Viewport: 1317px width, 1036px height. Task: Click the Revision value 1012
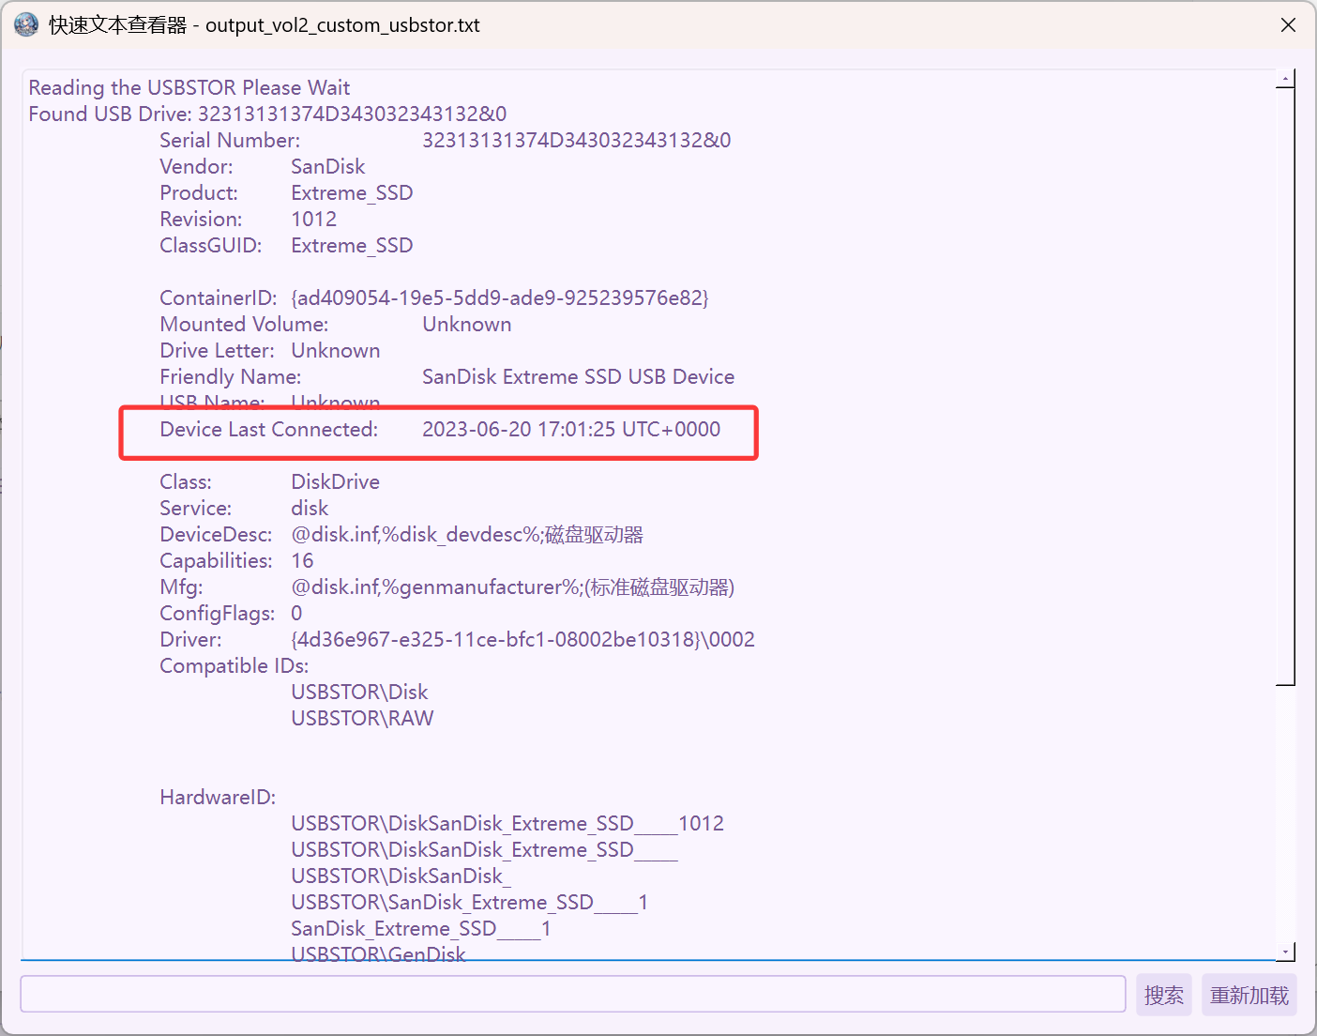pyautogui.click(x=314, y=219)
